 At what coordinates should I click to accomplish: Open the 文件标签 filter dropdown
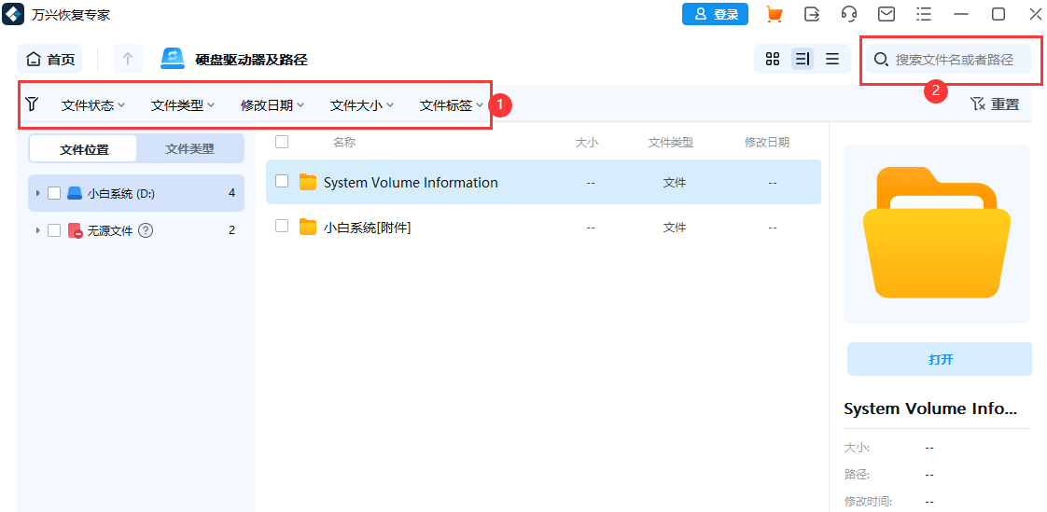452,104
